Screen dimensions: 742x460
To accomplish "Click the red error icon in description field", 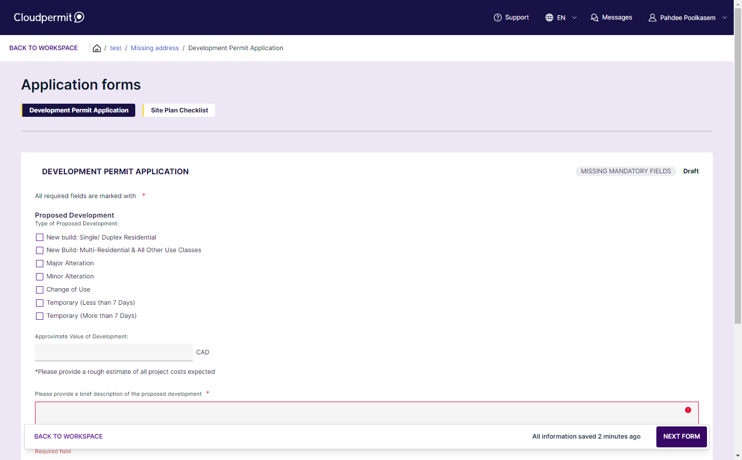I will coord(688,410).
